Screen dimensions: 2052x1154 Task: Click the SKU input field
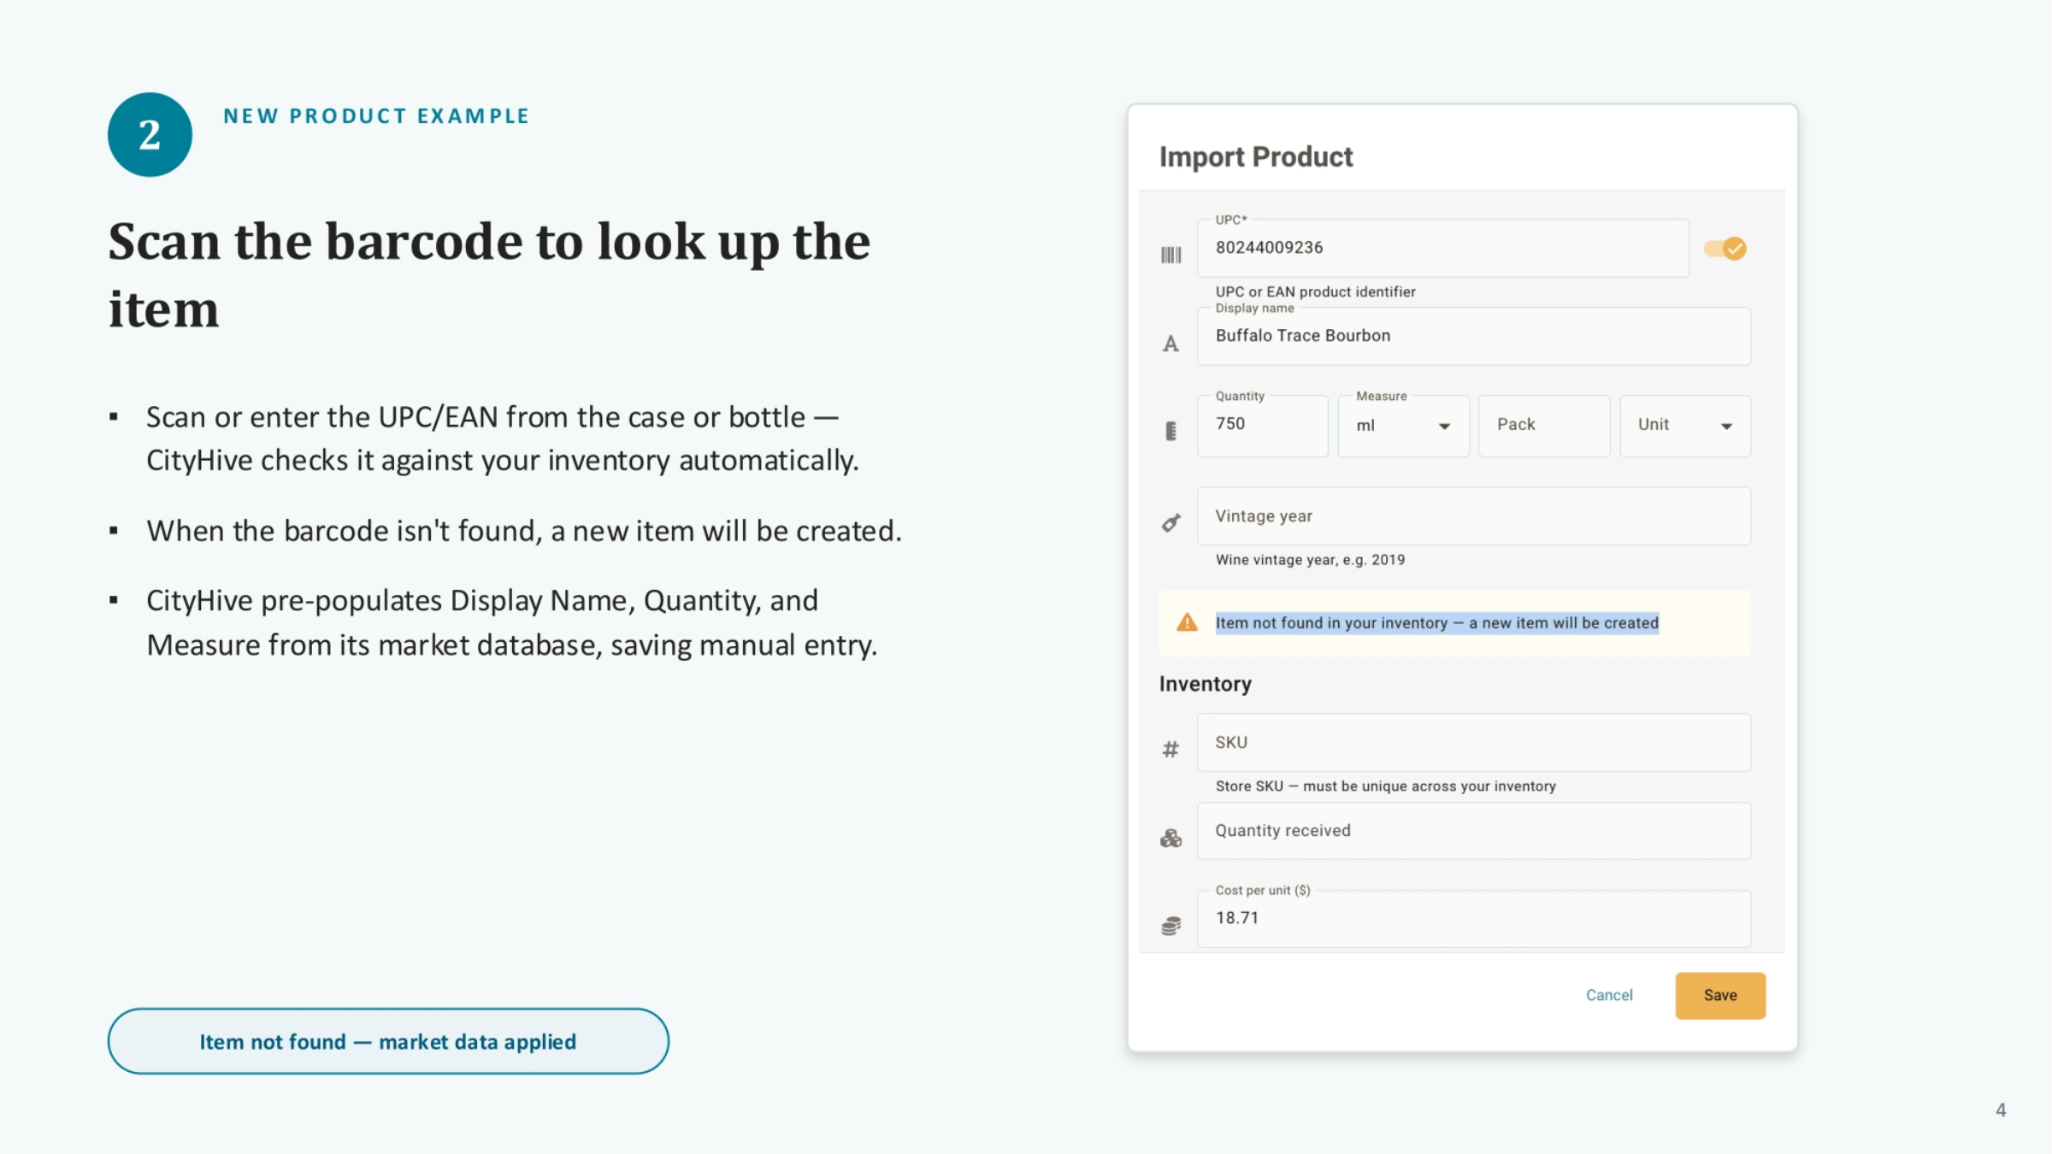(1474, 742)
